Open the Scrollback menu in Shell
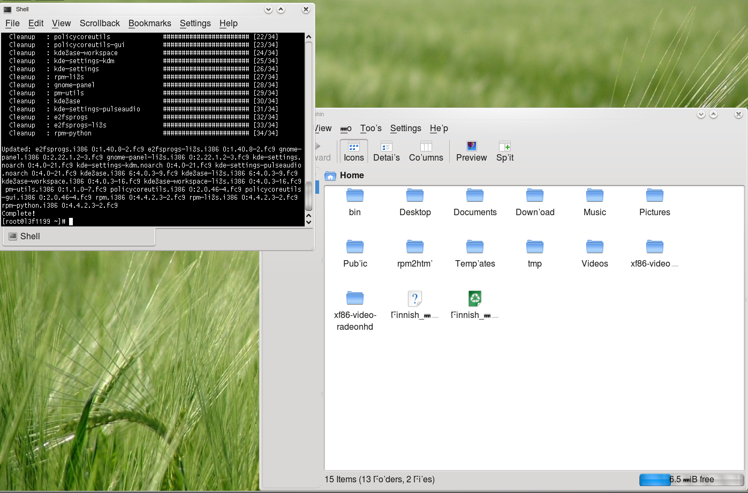748x493 pixels. tap(100, 23)
